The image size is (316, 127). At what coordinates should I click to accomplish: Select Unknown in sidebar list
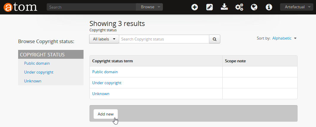coord(33,81)
